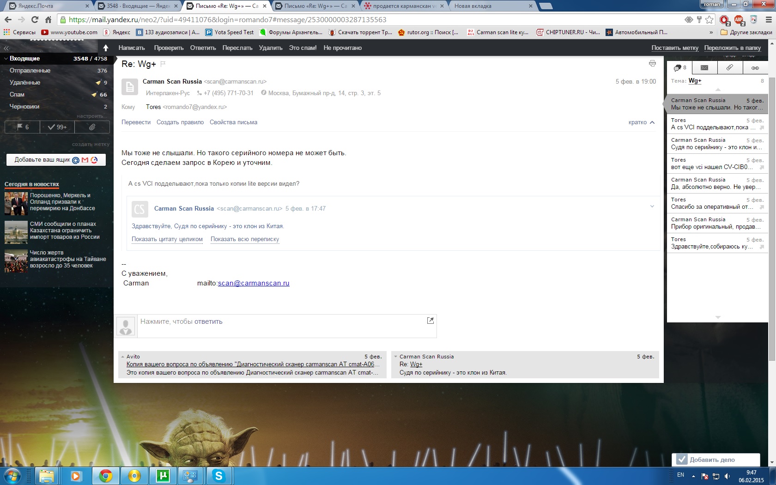
Task: Click the chain link icon in right panel
Action: 755,67
